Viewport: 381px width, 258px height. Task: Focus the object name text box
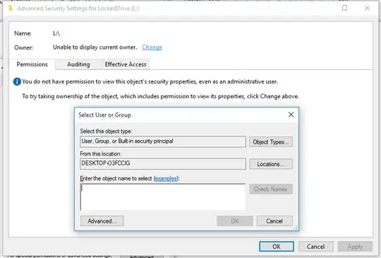point(162,197)
